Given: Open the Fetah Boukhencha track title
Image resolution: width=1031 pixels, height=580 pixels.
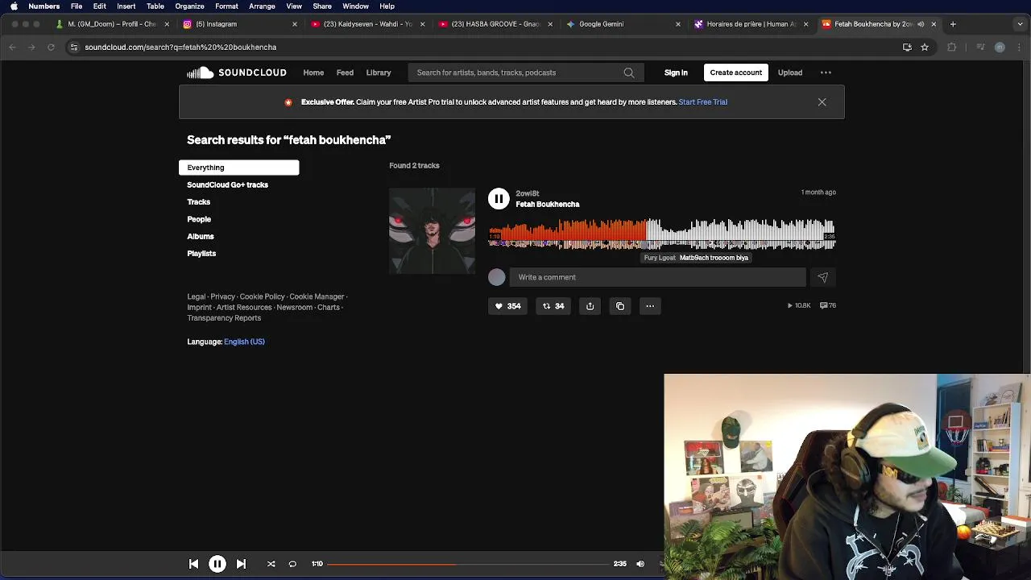Looking at the screenshot, I should coord(547,205).
